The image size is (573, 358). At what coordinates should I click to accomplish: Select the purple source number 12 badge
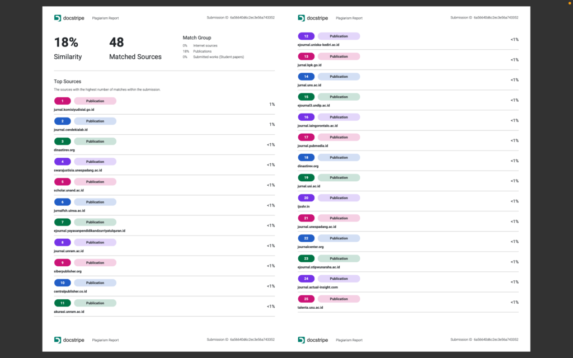[x=306, y=36]
